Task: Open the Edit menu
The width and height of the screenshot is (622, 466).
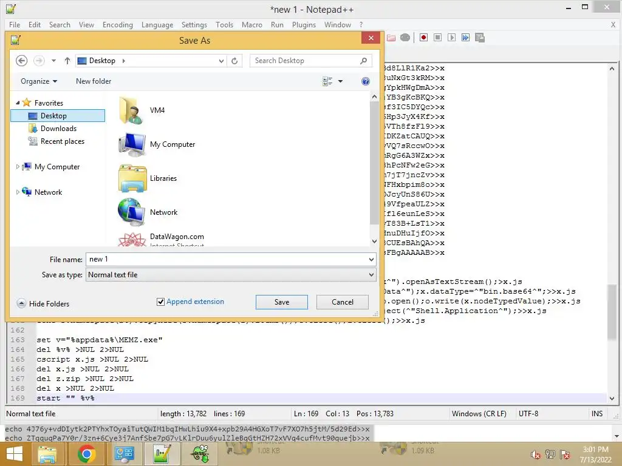Action: point(35,24)
